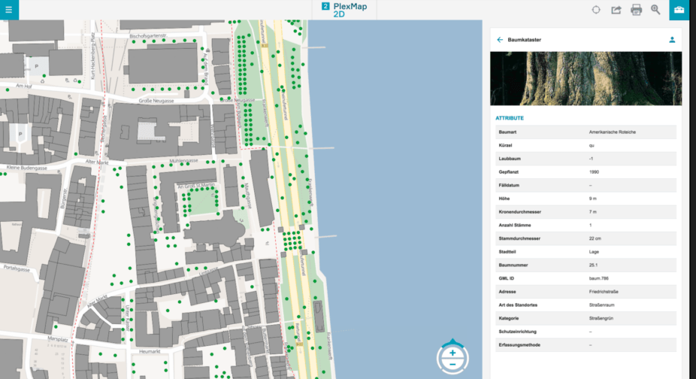Viewport: 696px width, 379px height.
Task: Click the locate-position crosshair icon
Action: point(596,10)
